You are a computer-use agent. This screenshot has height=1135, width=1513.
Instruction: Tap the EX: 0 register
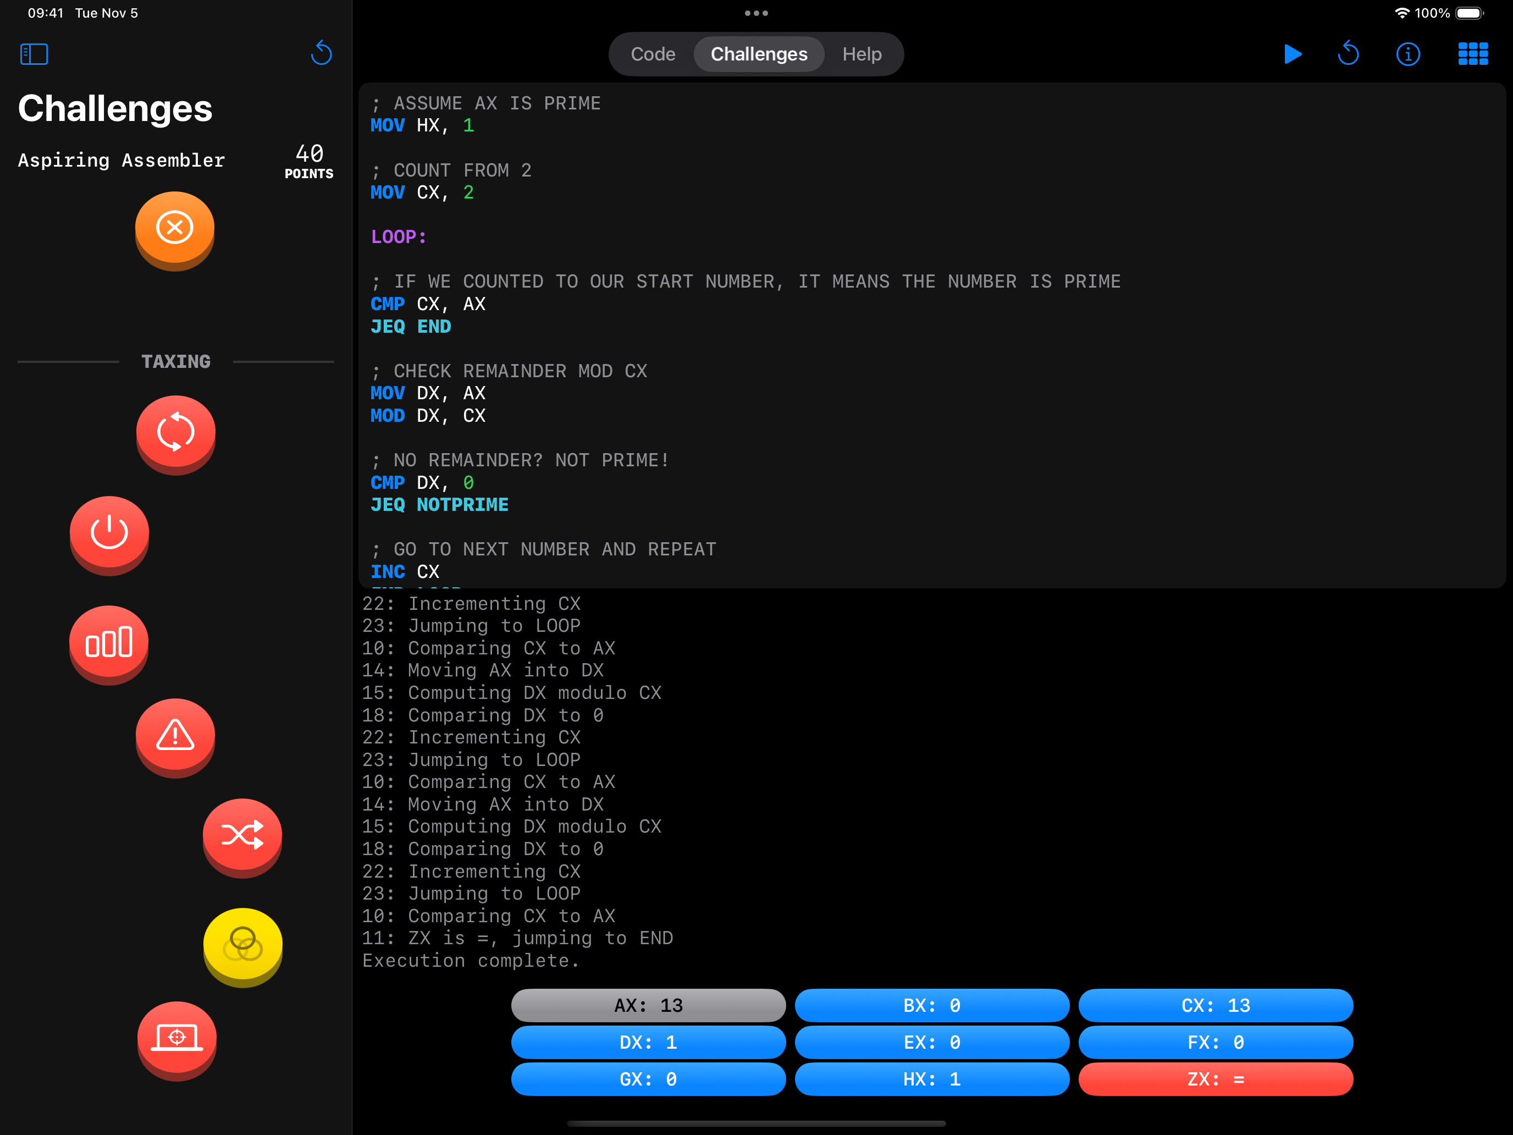coord(931,1042)
